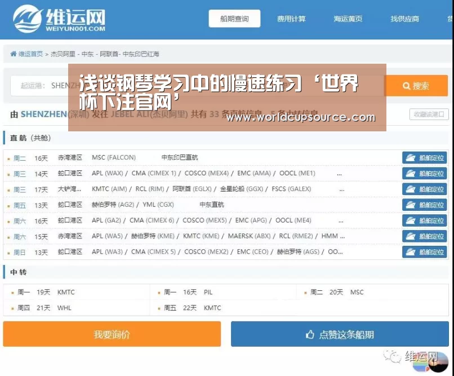
Task: Expand ellipsis on the APL (WAX) row
Action: pyautogui.click(x=339, y=174)
